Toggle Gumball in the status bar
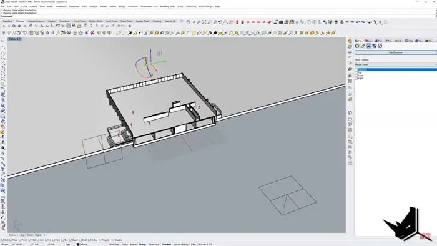The width and height of the screenshot is (437, 246). click(x=167, y=244)
